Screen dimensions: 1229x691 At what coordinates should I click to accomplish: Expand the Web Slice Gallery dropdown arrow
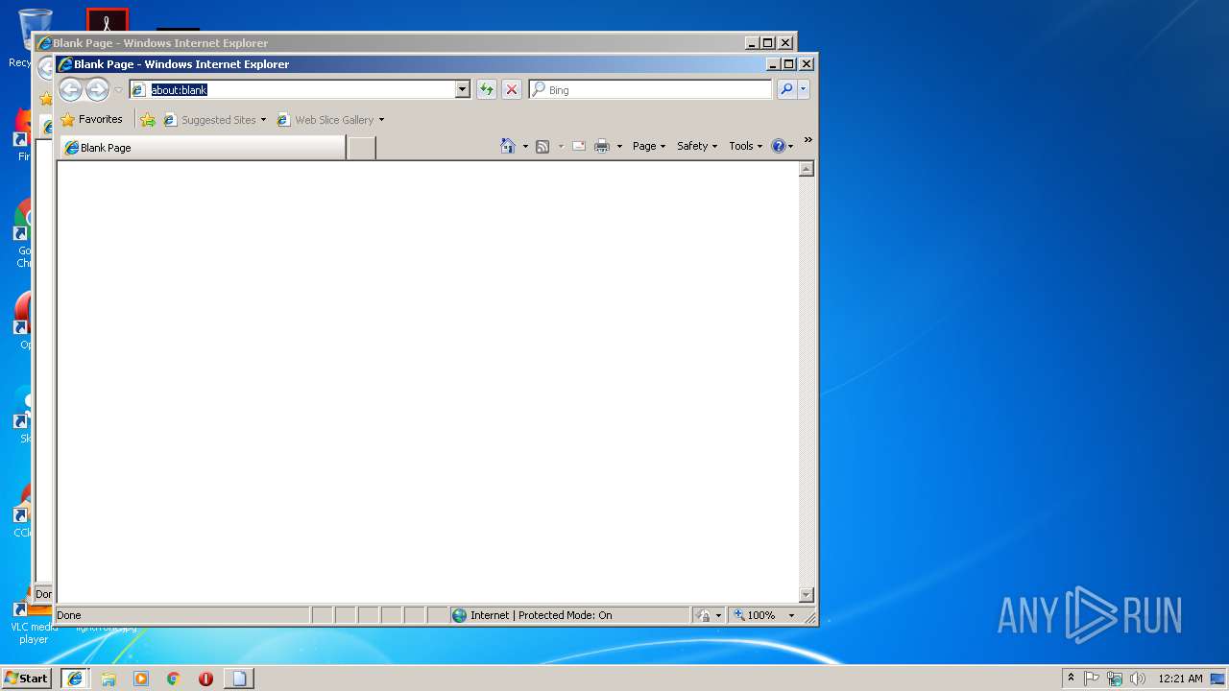coord(381,120)
